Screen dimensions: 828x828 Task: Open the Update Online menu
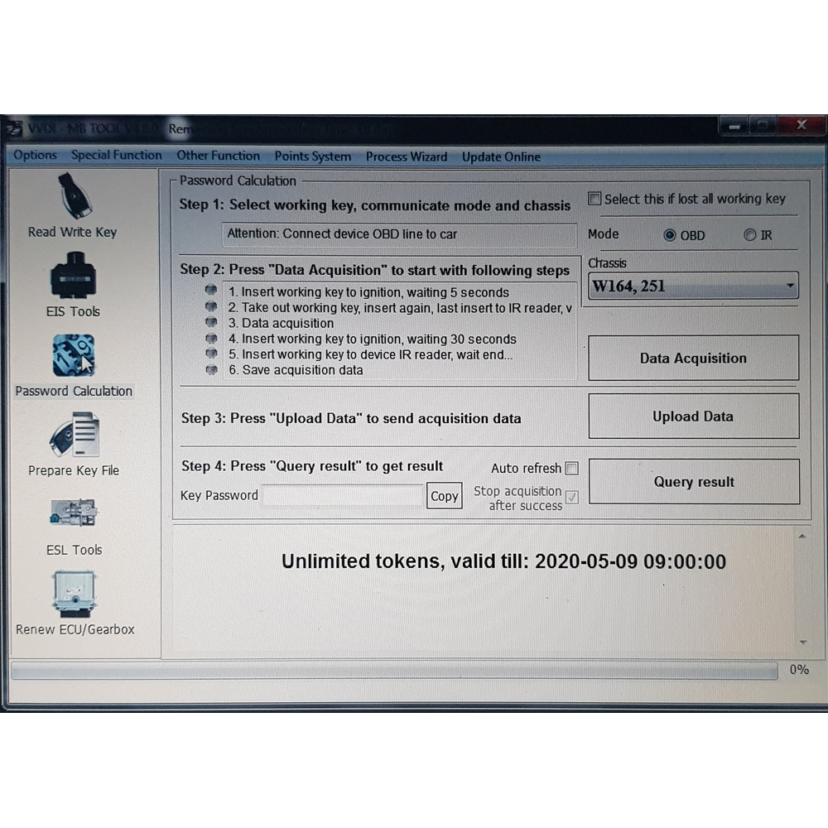[501, 156]
